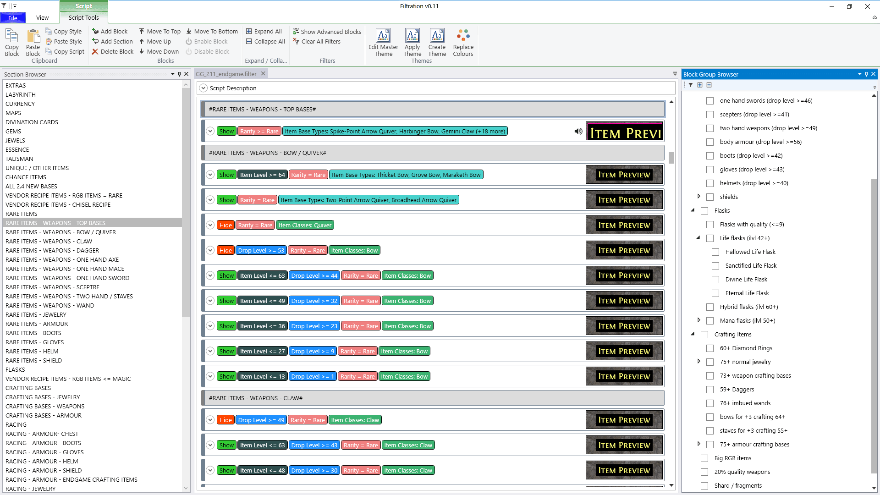
Task: Click Copy Style in the Clipboard group
Action: [x=64, y=31]
